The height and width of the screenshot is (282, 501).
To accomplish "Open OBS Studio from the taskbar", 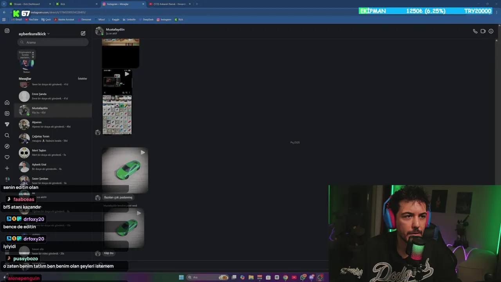I will (x=320, y=277).
